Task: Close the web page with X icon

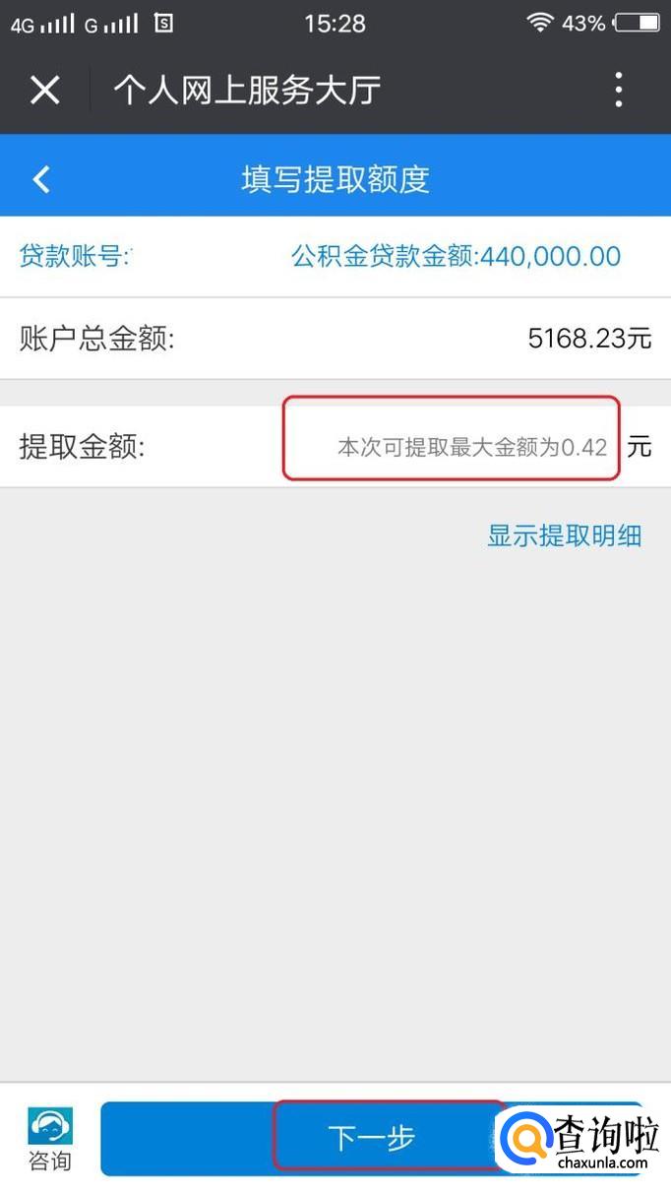Action: coord(44,91)
